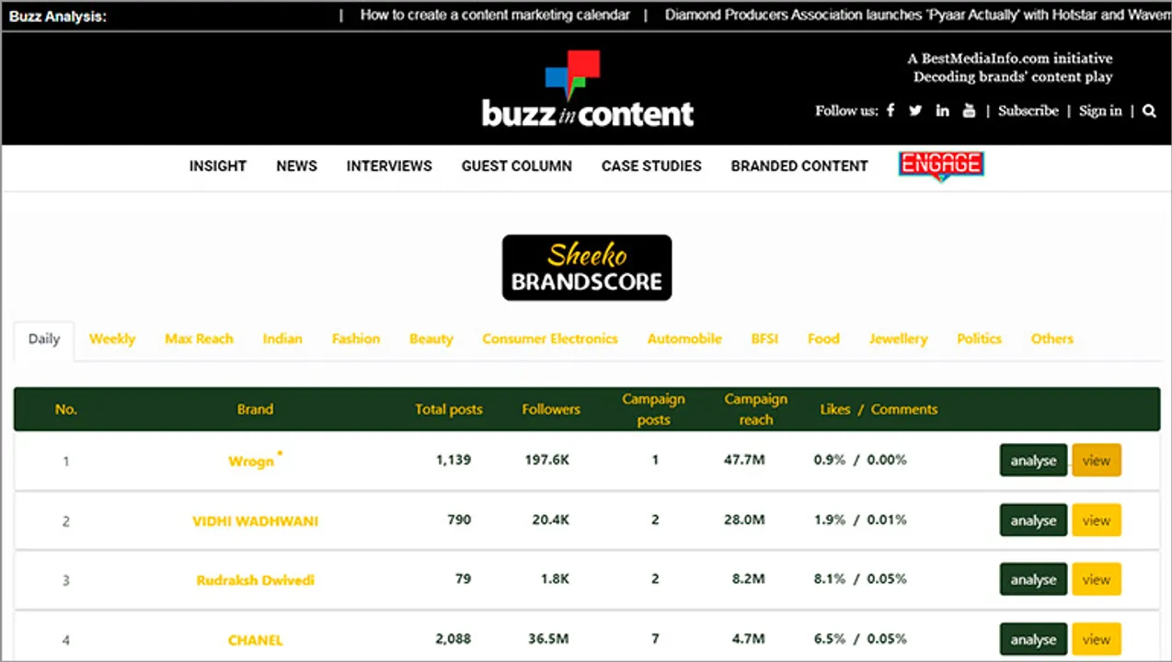
Task: Click view button for Rudraksh Dwivedi
Action: [x=1097, y=579]
